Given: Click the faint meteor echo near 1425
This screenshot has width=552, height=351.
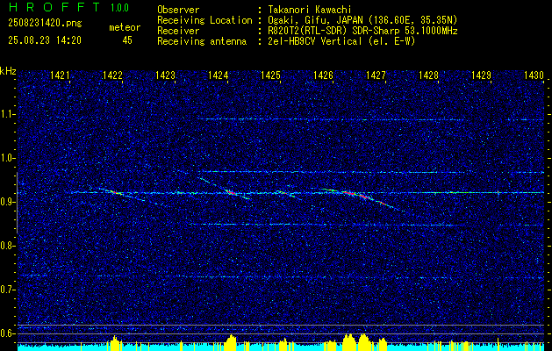Looking at the screenshot, I should point(287,194).
